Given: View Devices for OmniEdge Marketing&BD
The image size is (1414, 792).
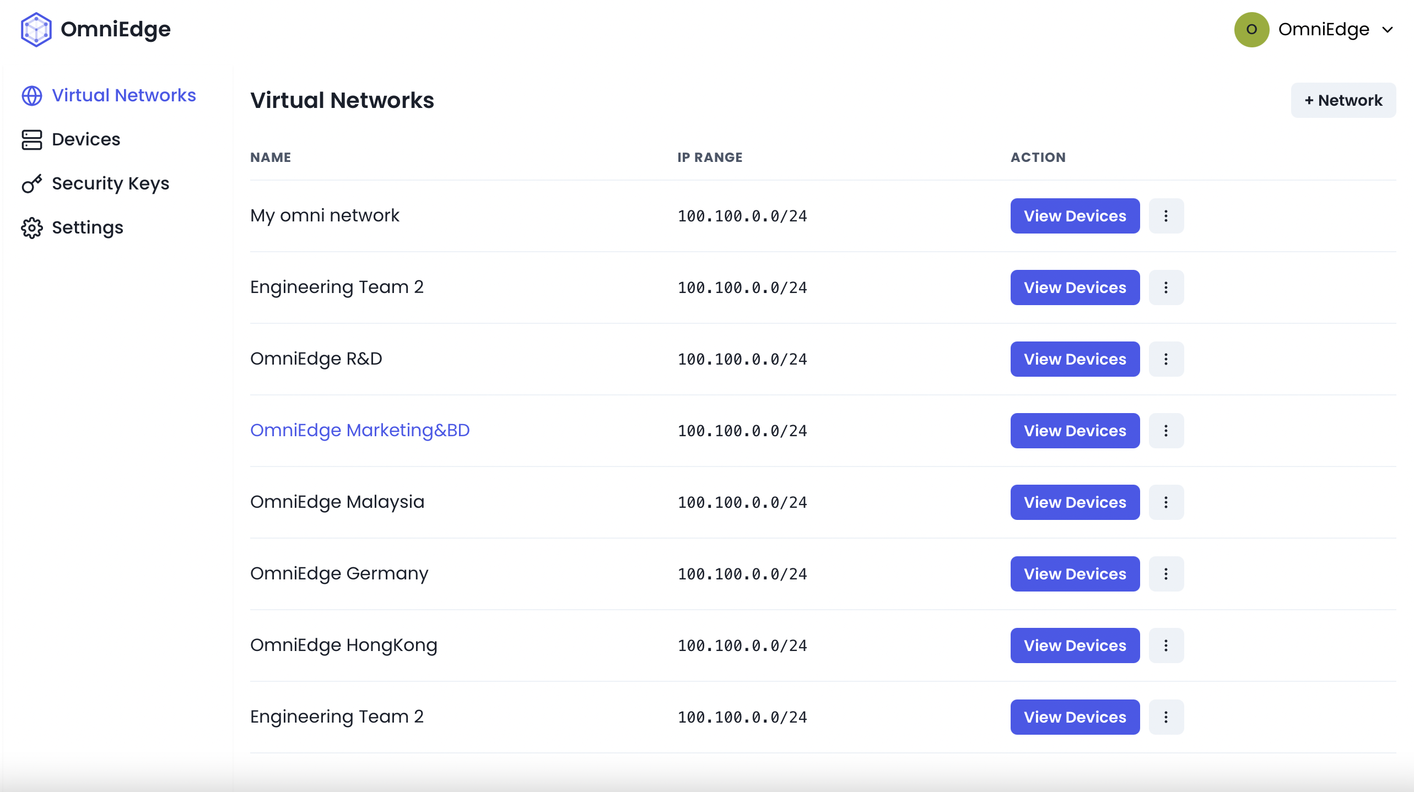Looking at the screenshot, I should (x=1075, y=431).
